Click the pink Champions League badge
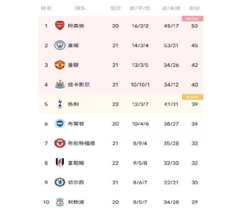 point(193,18)
